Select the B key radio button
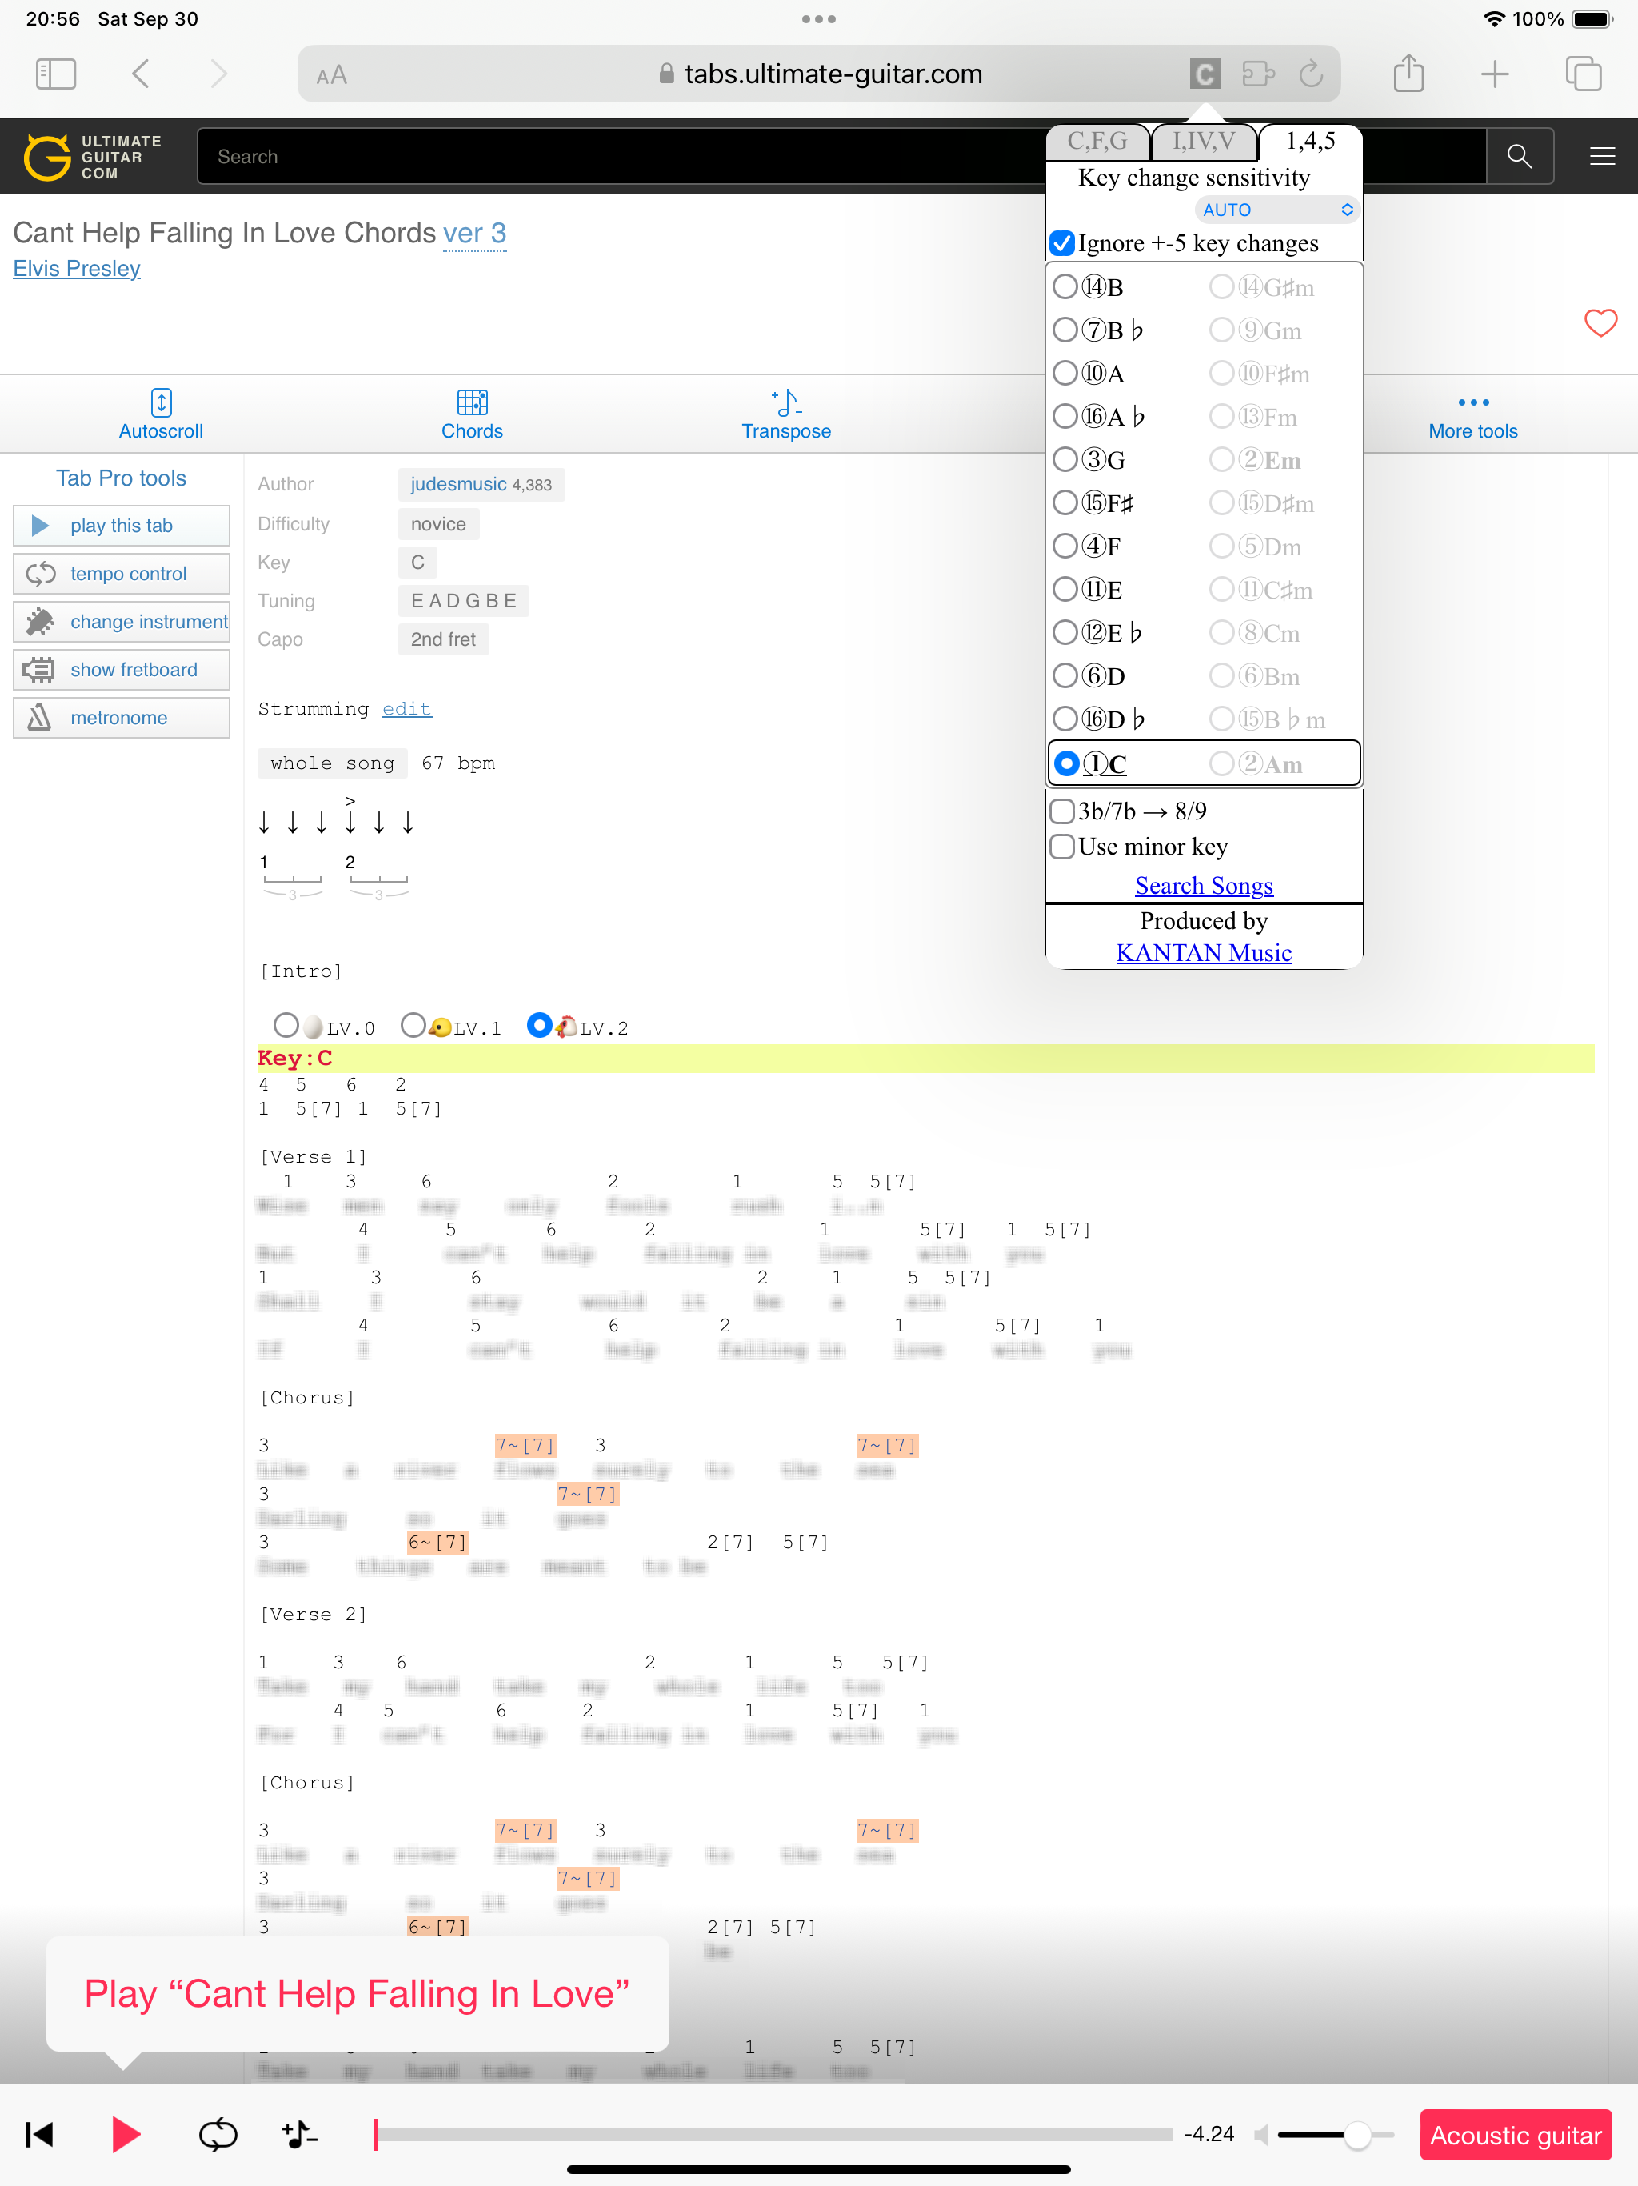The height and width of the screenshot is (2186, 1638). coord(1065,286)
